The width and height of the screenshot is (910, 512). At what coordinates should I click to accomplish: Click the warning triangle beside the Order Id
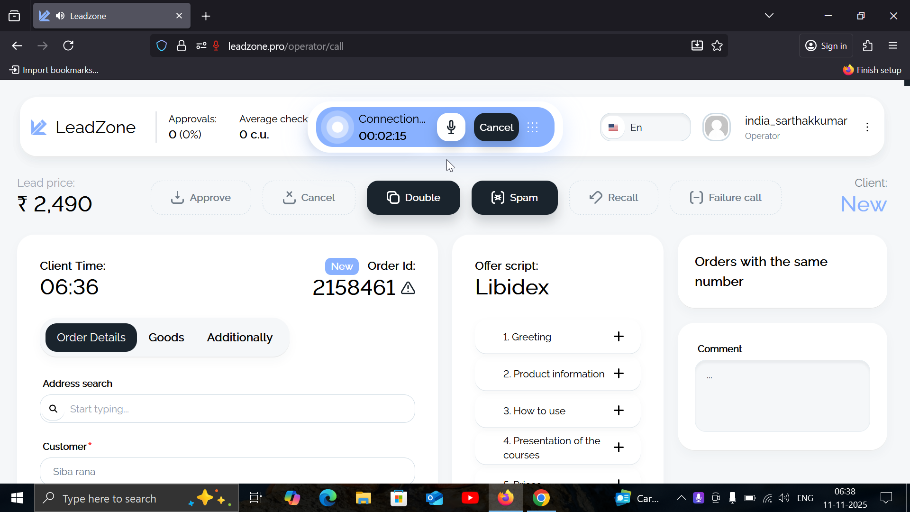pyautogui.click(x=408, y=288)
